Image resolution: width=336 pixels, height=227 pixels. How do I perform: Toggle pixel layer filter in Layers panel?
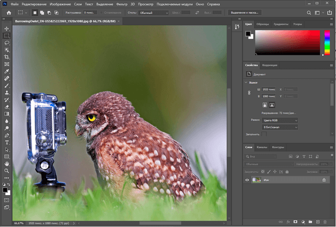(290, 156)
